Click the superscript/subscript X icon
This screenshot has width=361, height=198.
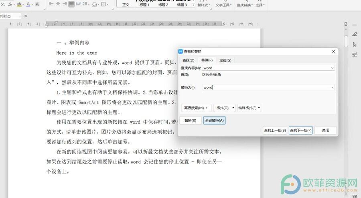[x=2, y=4]
